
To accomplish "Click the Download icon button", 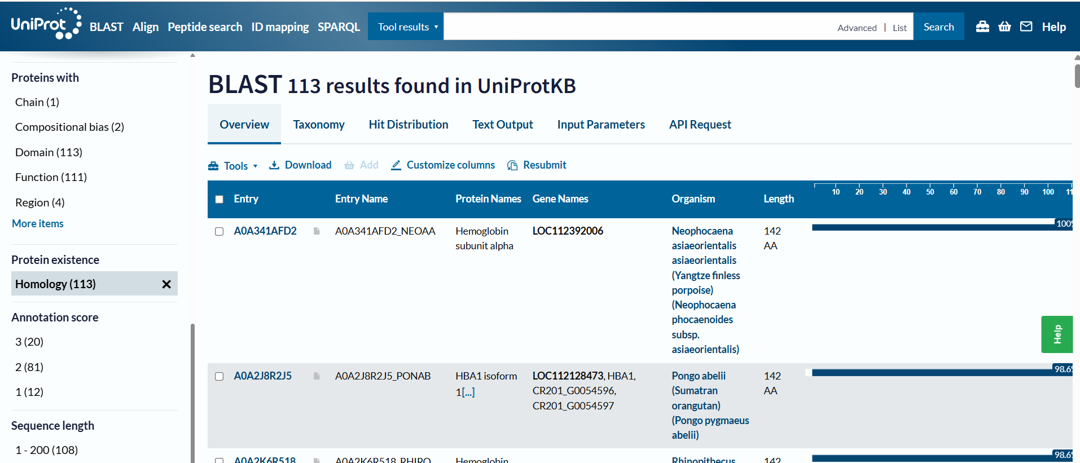I will (x=274, y=165).
